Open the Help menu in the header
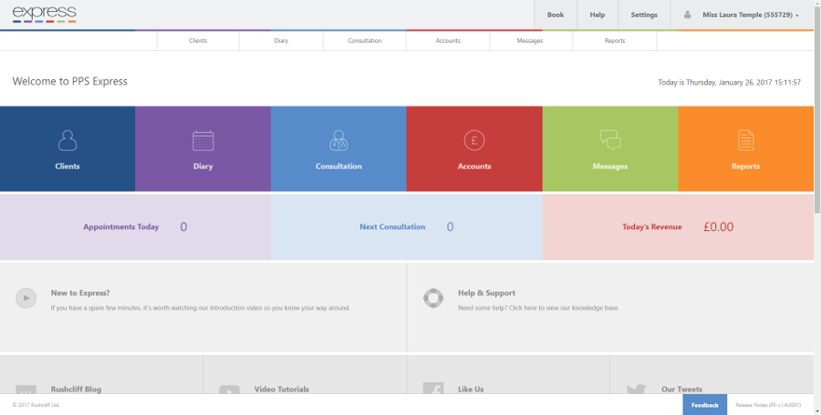821x415 pixels. (x=598, y=15)
